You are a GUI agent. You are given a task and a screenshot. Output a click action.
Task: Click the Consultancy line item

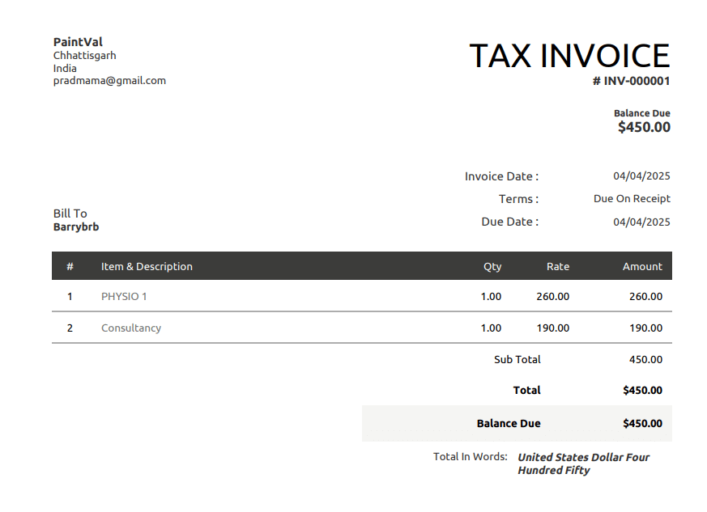[131, 328]
